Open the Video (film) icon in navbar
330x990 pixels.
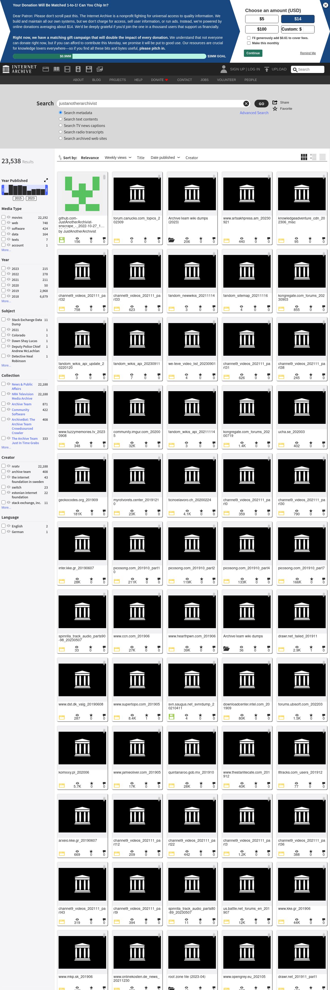pos(67,69)
